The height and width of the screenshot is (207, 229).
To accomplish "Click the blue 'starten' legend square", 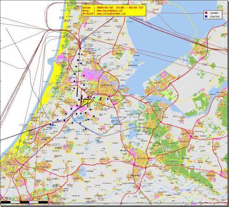I will 206,17.
